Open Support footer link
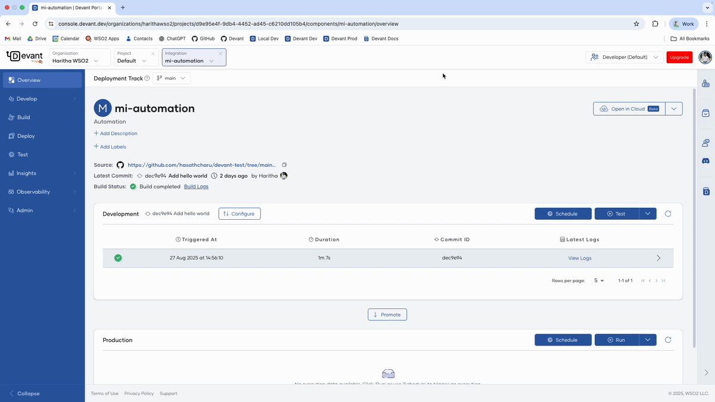 tap(168, 394)
